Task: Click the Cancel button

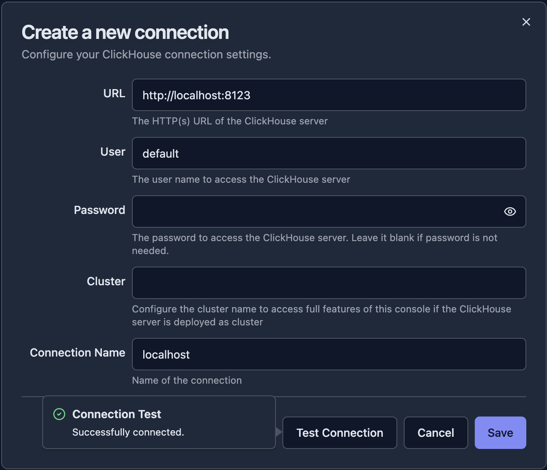Action: coord(435,432)
